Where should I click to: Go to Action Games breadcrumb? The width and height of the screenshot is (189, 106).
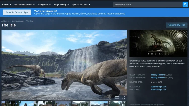coord(18,21)
